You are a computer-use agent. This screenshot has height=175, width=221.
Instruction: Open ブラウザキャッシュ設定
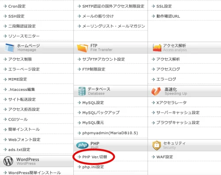[x=178, y=123]
